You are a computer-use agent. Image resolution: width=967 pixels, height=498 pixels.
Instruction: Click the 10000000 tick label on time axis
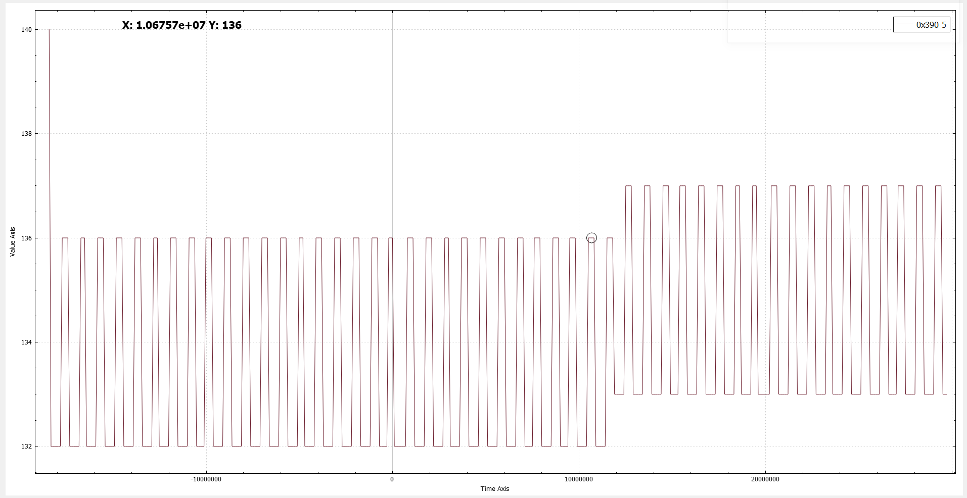tap(578, 479)
